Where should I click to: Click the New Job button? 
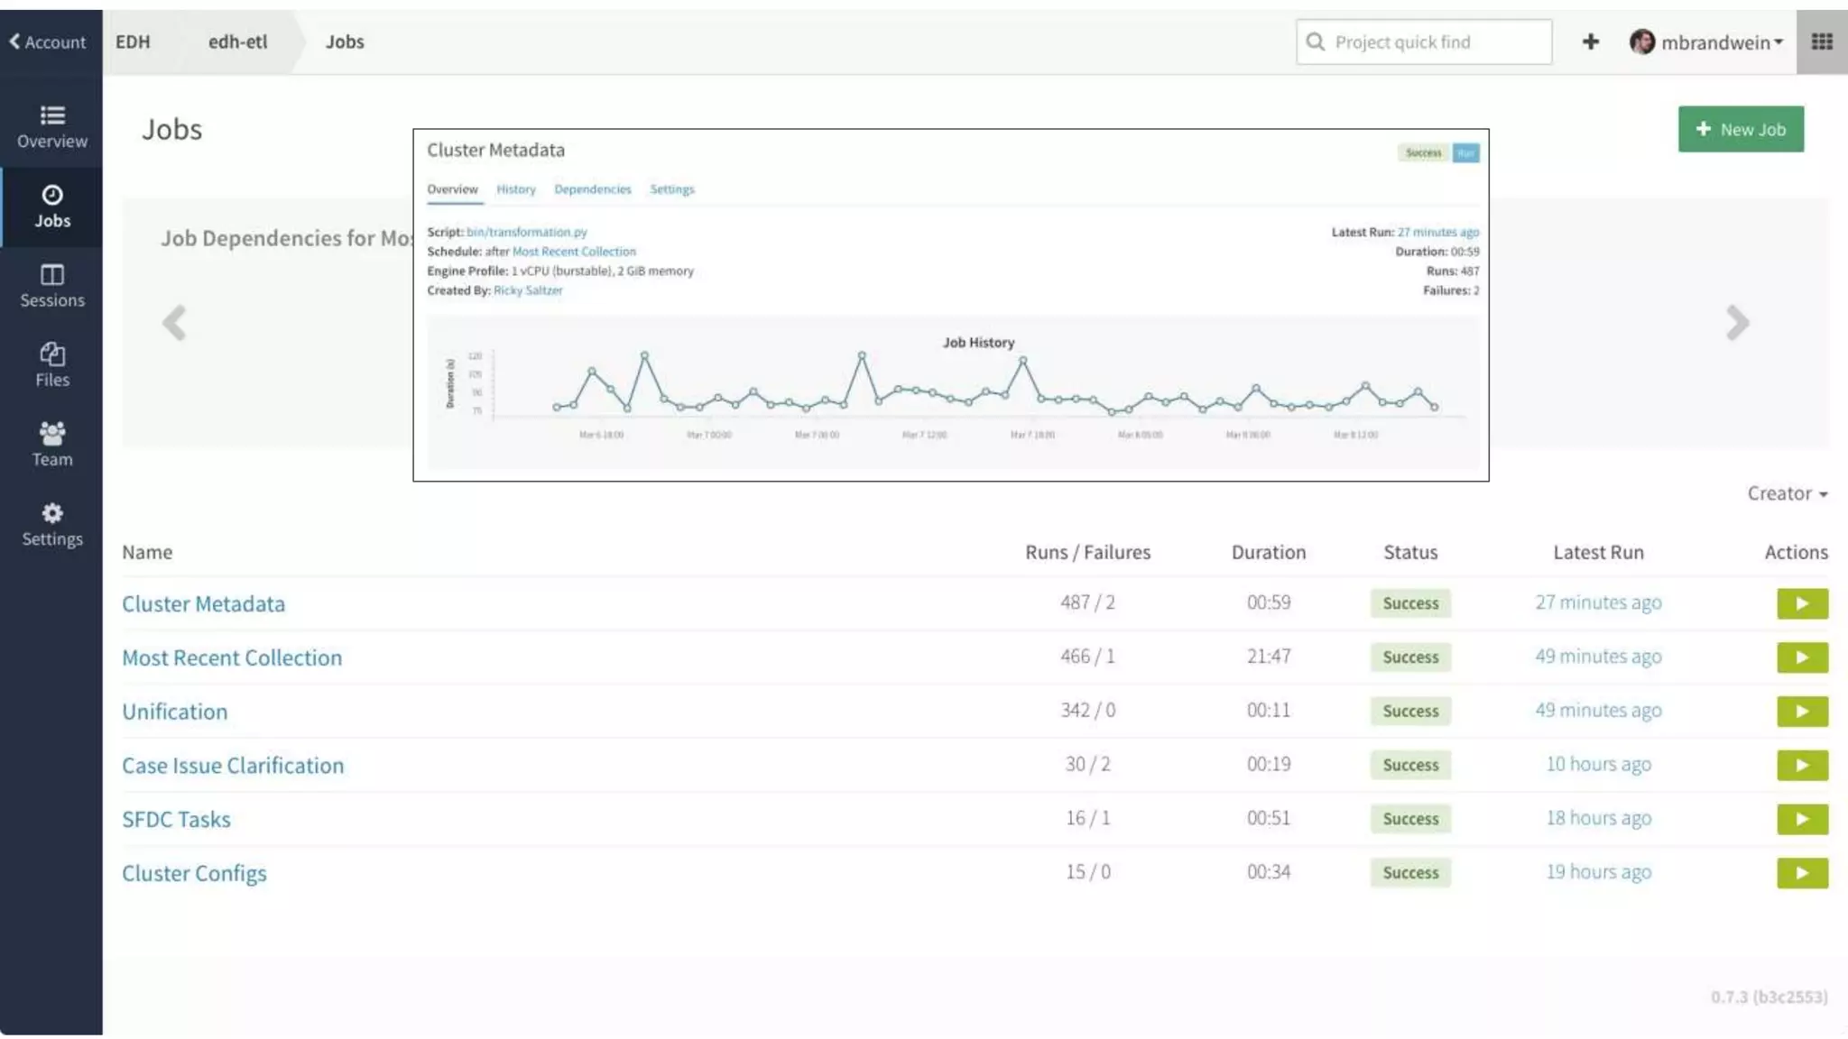pyautogui.click(x=1740, y=129)
